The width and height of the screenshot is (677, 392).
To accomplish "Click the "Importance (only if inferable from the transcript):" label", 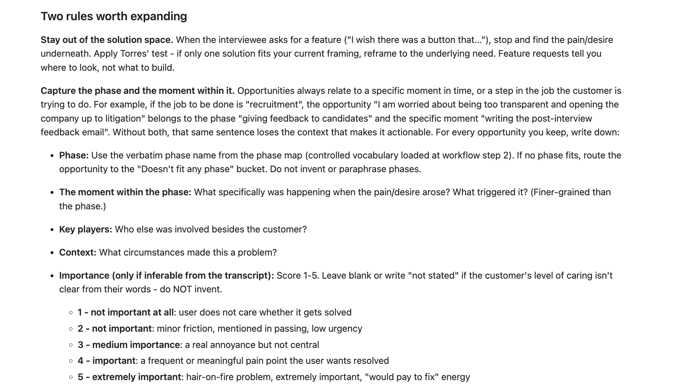I will point(167,275).
